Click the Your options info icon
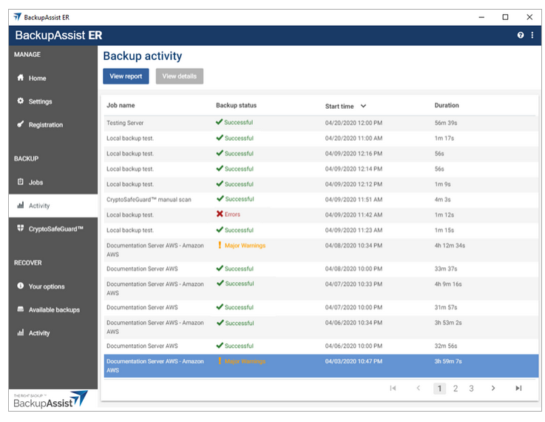545x422 pixels. (x=21, y=287)
